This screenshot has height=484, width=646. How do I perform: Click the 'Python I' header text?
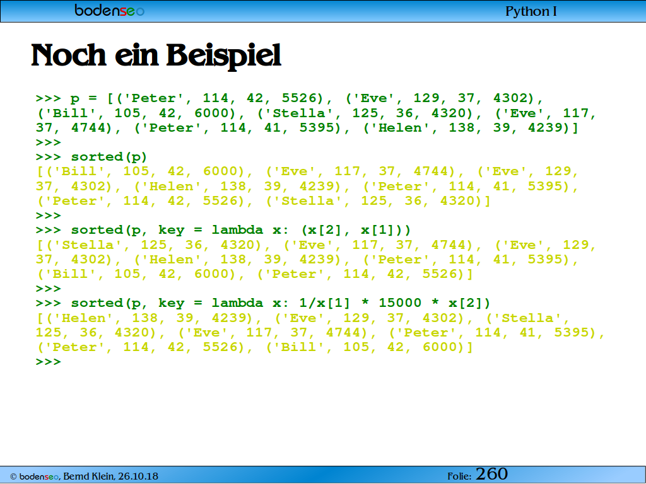coord(531,11)
